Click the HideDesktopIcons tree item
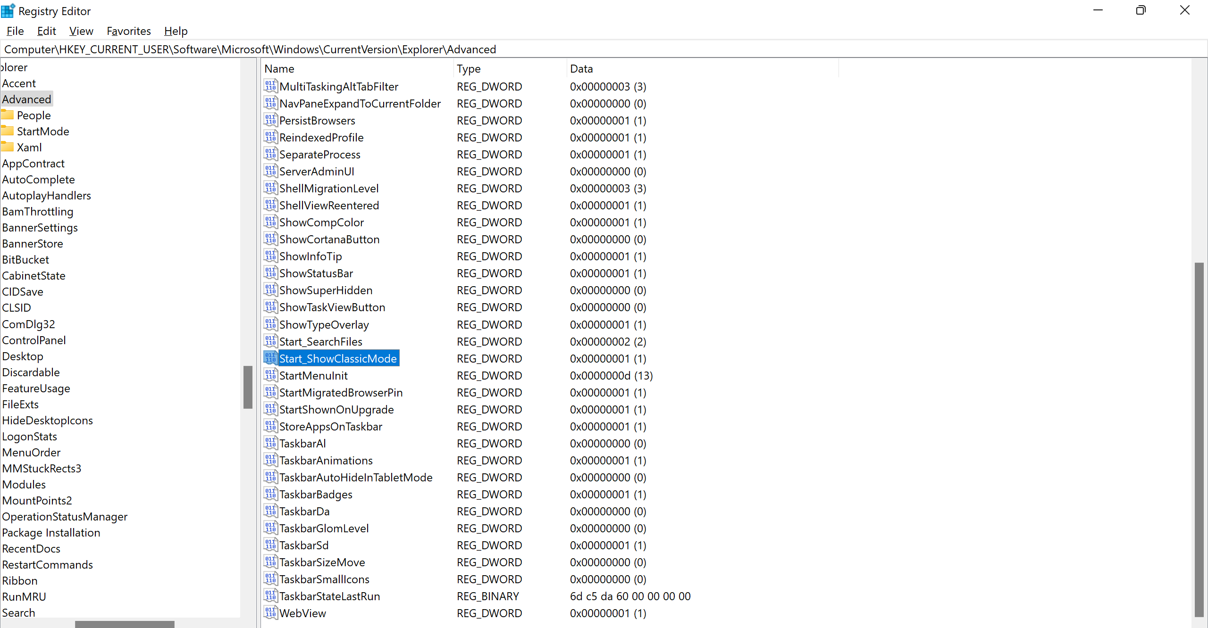This screenshot has height=628, width=1208. pyautogui.click(x=47, y=421)
